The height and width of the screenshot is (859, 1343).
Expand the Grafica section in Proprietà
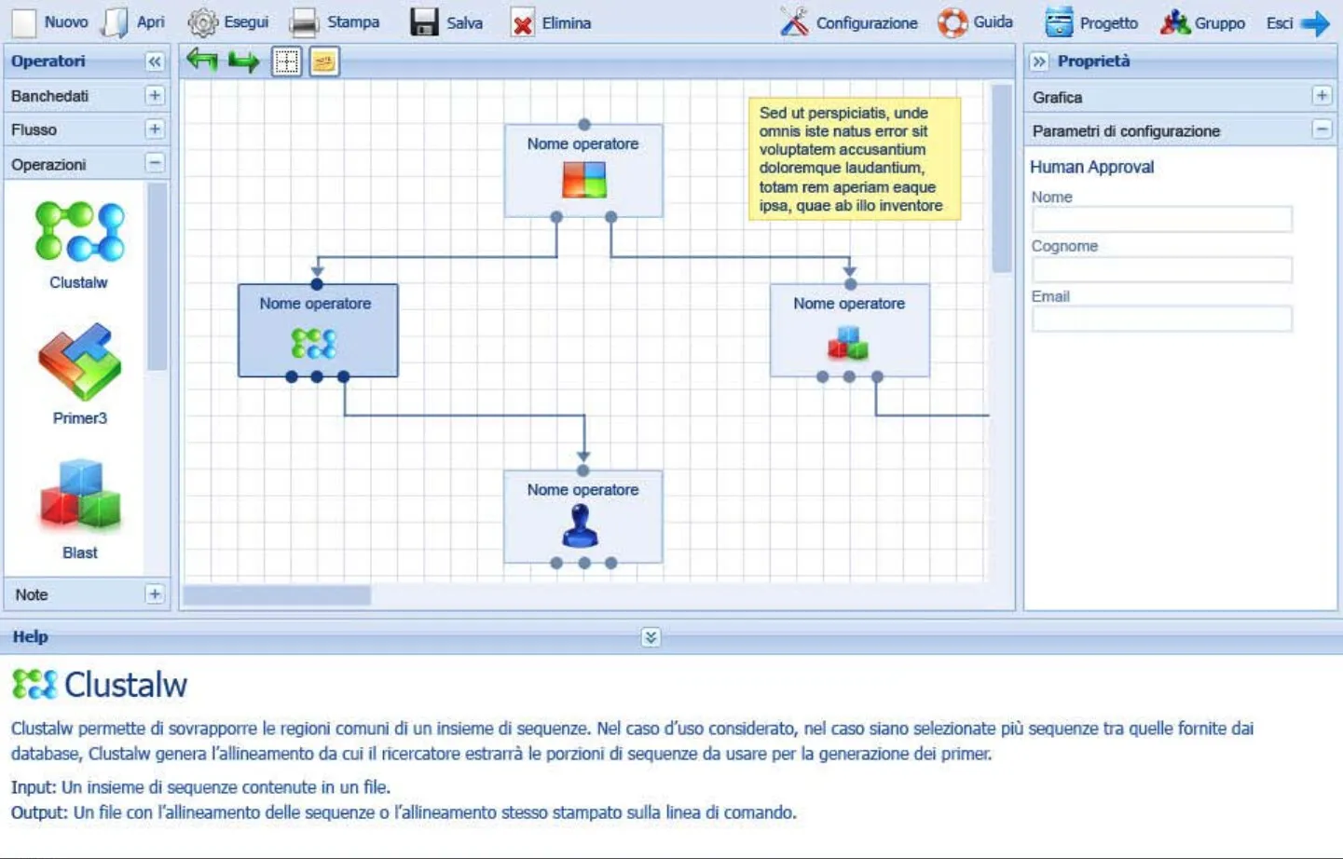pos(1322,95)
